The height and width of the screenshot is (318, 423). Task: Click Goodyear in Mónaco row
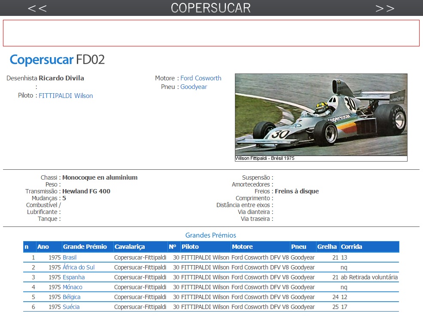tap(303, 287)
